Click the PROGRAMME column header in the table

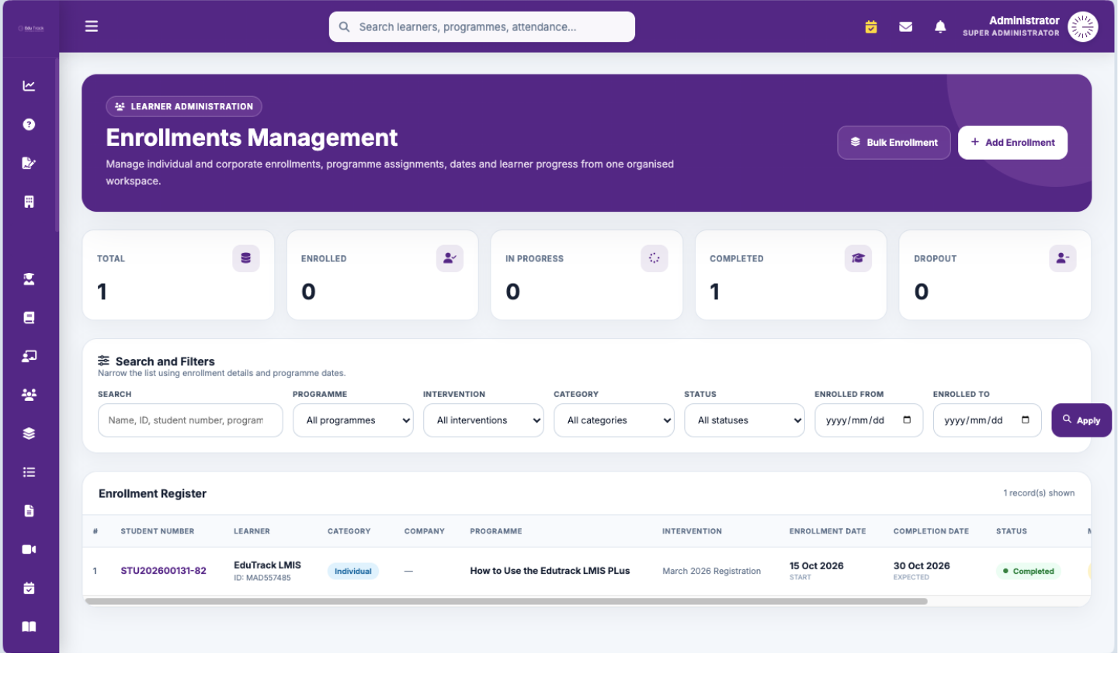pos(496,532)
